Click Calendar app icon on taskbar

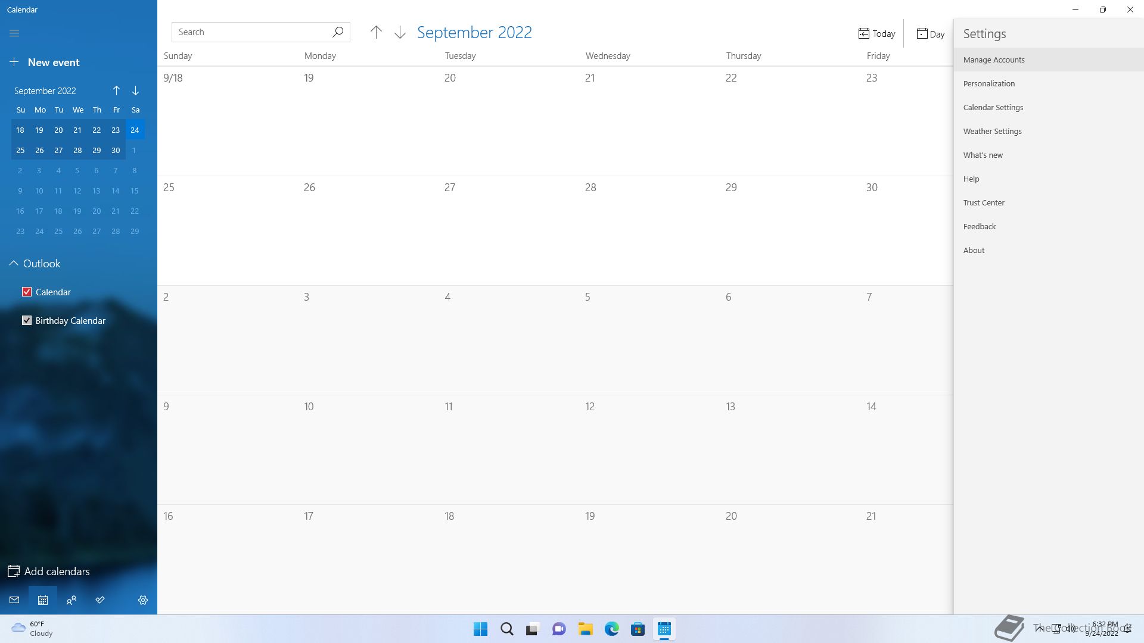click(664, 629)
